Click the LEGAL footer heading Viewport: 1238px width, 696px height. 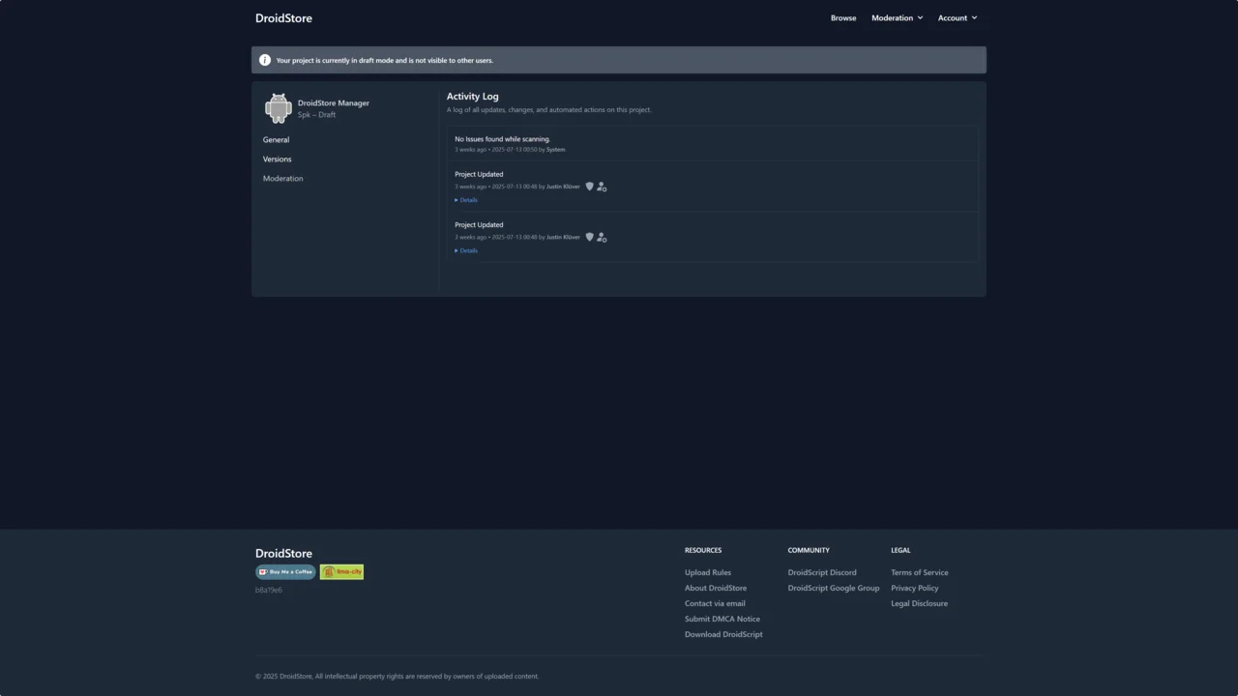pyautogui.click(x=900, y=550)
